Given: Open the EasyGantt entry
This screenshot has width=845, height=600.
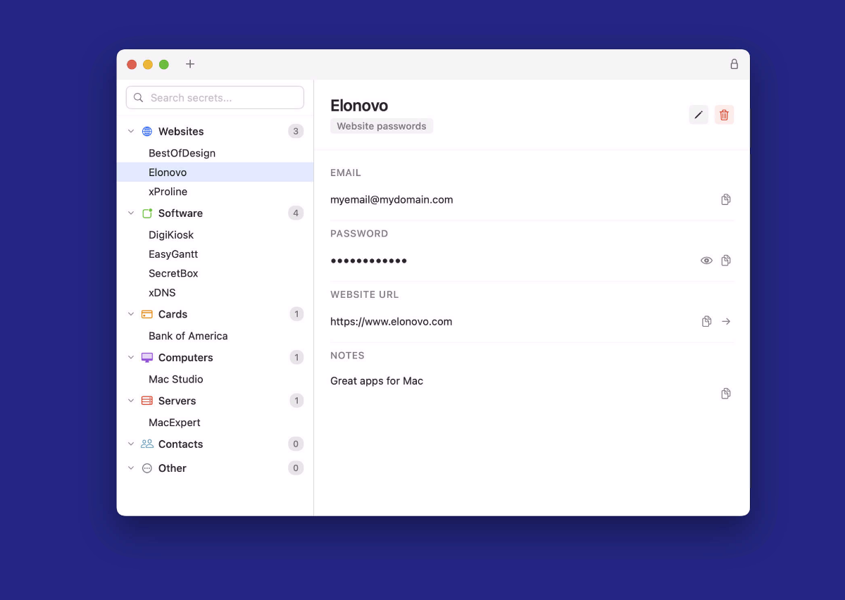Looking at the screenshot, I should click(x=215, y=254).
